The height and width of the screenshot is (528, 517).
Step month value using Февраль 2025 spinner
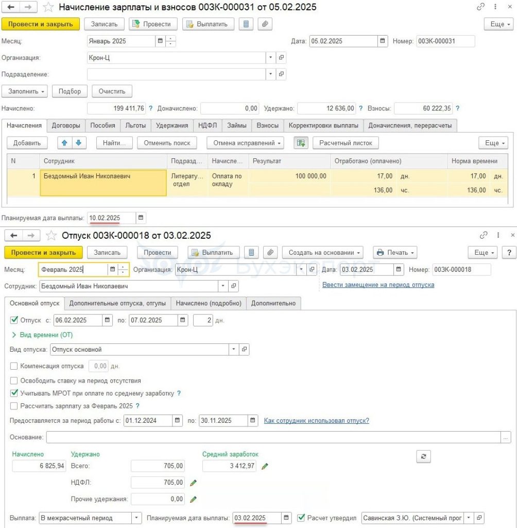(x=123, y=269)
